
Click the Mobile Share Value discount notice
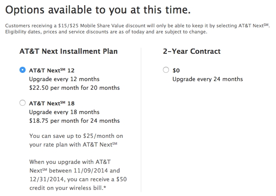[x=137, y=26]
